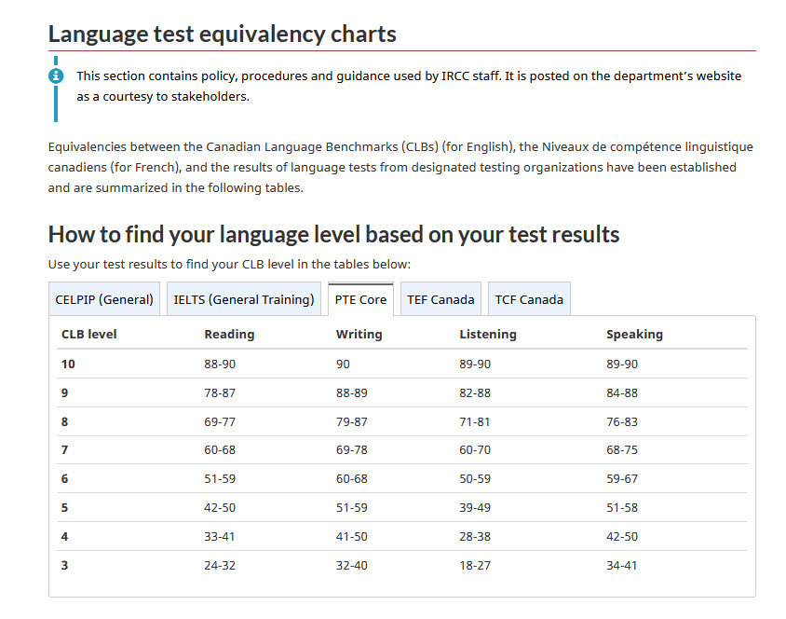Select the Listening column header
Image resolution: width=786 pixels, height=619 pixels.
487,334
